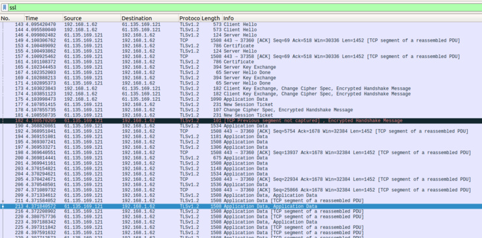482x238 pixels.
Task: Select packet 175 Application Data row
Action: coord(241,99)
